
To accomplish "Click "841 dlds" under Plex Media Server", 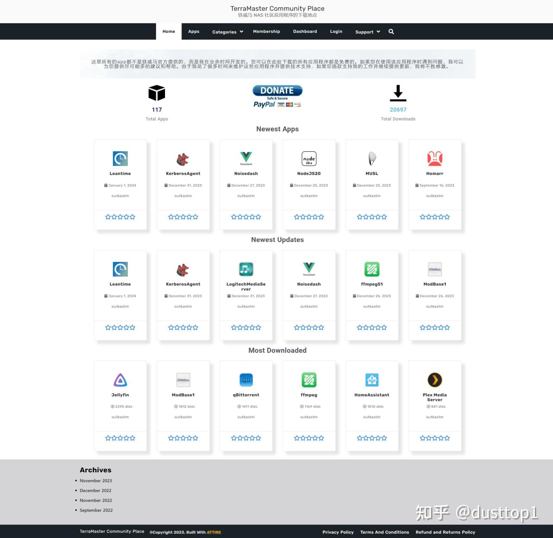I will pyautogui.click(x=436, y=407).
